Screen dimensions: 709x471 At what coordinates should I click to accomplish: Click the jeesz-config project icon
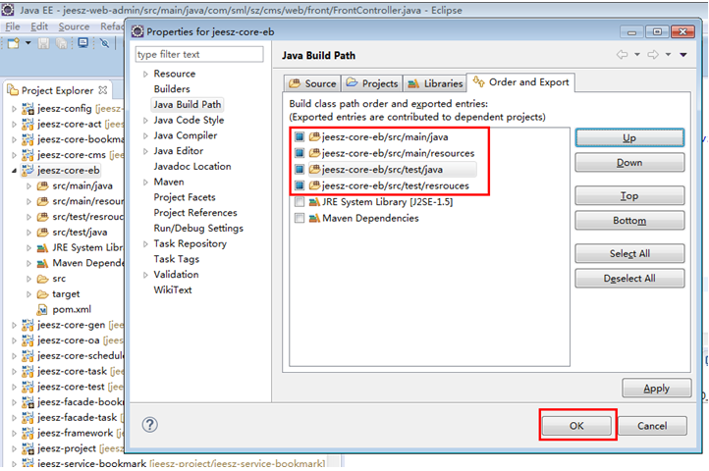point(27,109)
